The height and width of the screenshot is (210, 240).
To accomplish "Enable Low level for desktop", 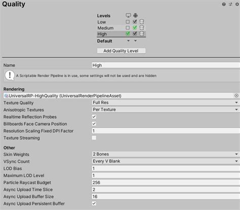I will [128, 22].
